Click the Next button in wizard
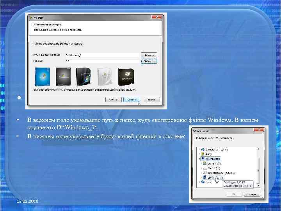Image resolution: width=281 pixels, height=211 pixels. pos(132,100)
